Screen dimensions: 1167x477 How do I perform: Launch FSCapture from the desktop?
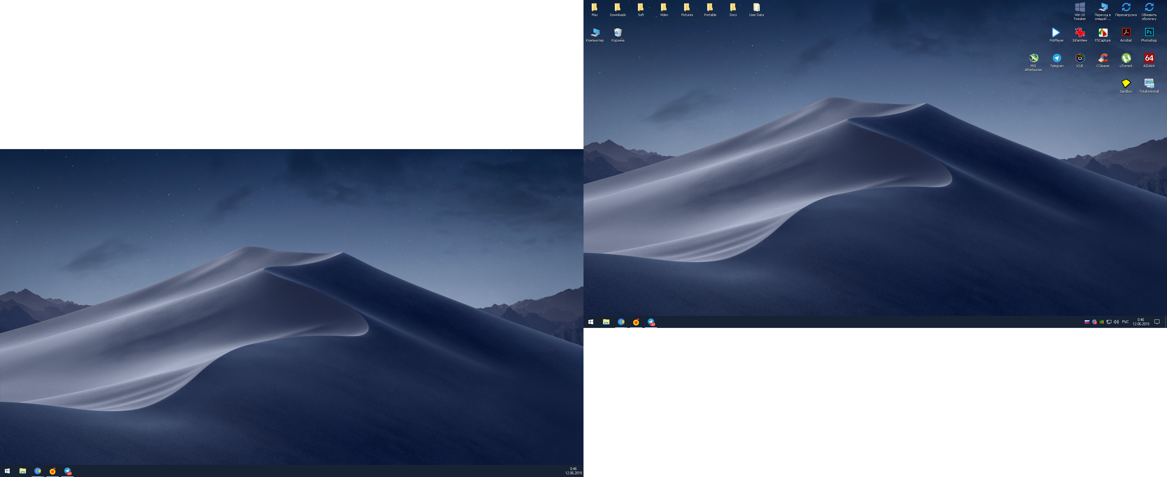coord(1103,35)
